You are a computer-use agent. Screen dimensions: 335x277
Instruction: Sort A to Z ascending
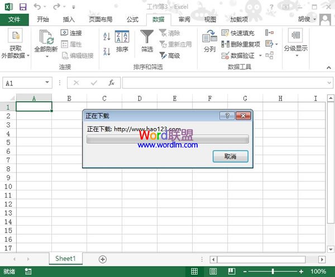click(x=107, y=36)
